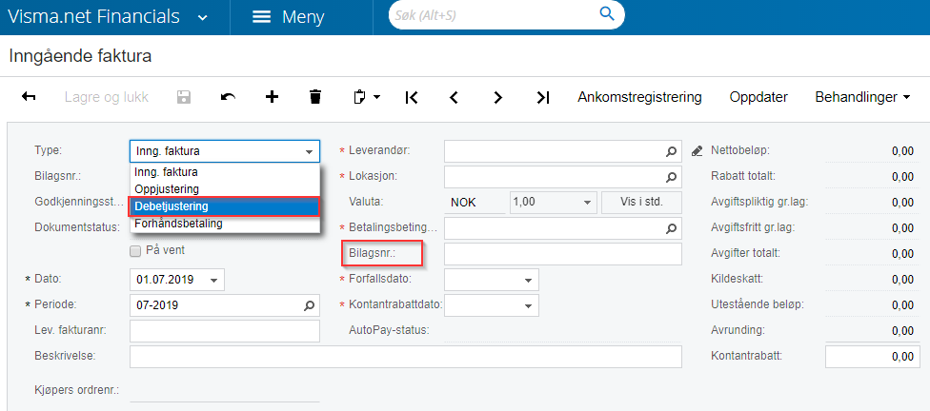Open the Meny main menu
This screenshot has width=930, height=411.
(289, 17)
